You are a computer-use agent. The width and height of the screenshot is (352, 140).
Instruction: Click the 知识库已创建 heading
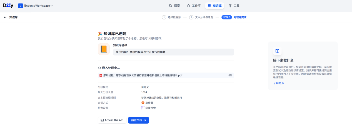pos(115,34)
